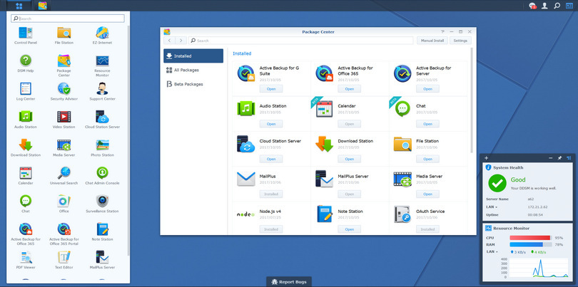Click Calendar package name text
Screen dimensions: 578x287
[x=347, y=106]
